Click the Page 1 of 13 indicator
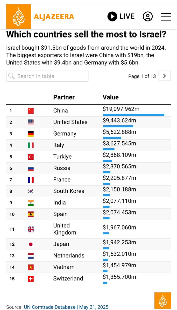Viewport: 177px width, 310px height. point(142,76)
